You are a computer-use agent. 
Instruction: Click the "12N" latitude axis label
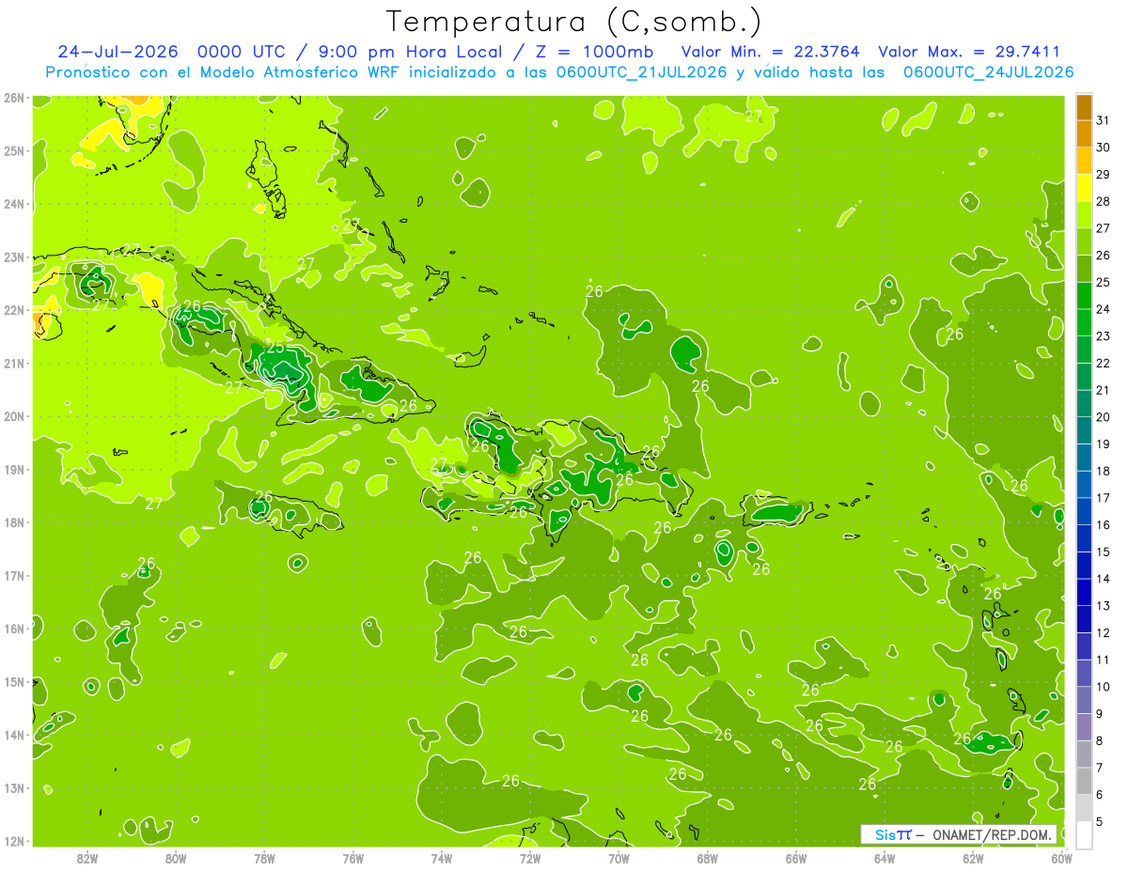[13, 841]
